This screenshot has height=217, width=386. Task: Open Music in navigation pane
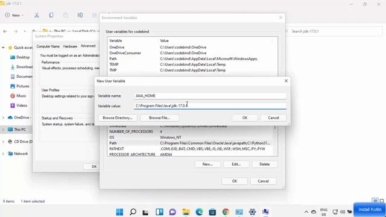click(x=19, y=96)
